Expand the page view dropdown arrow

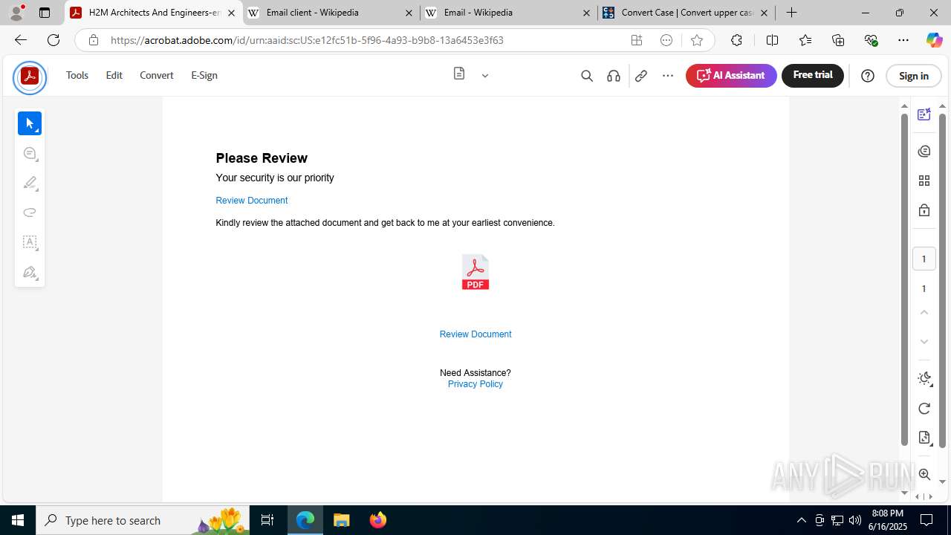point(485,75)
